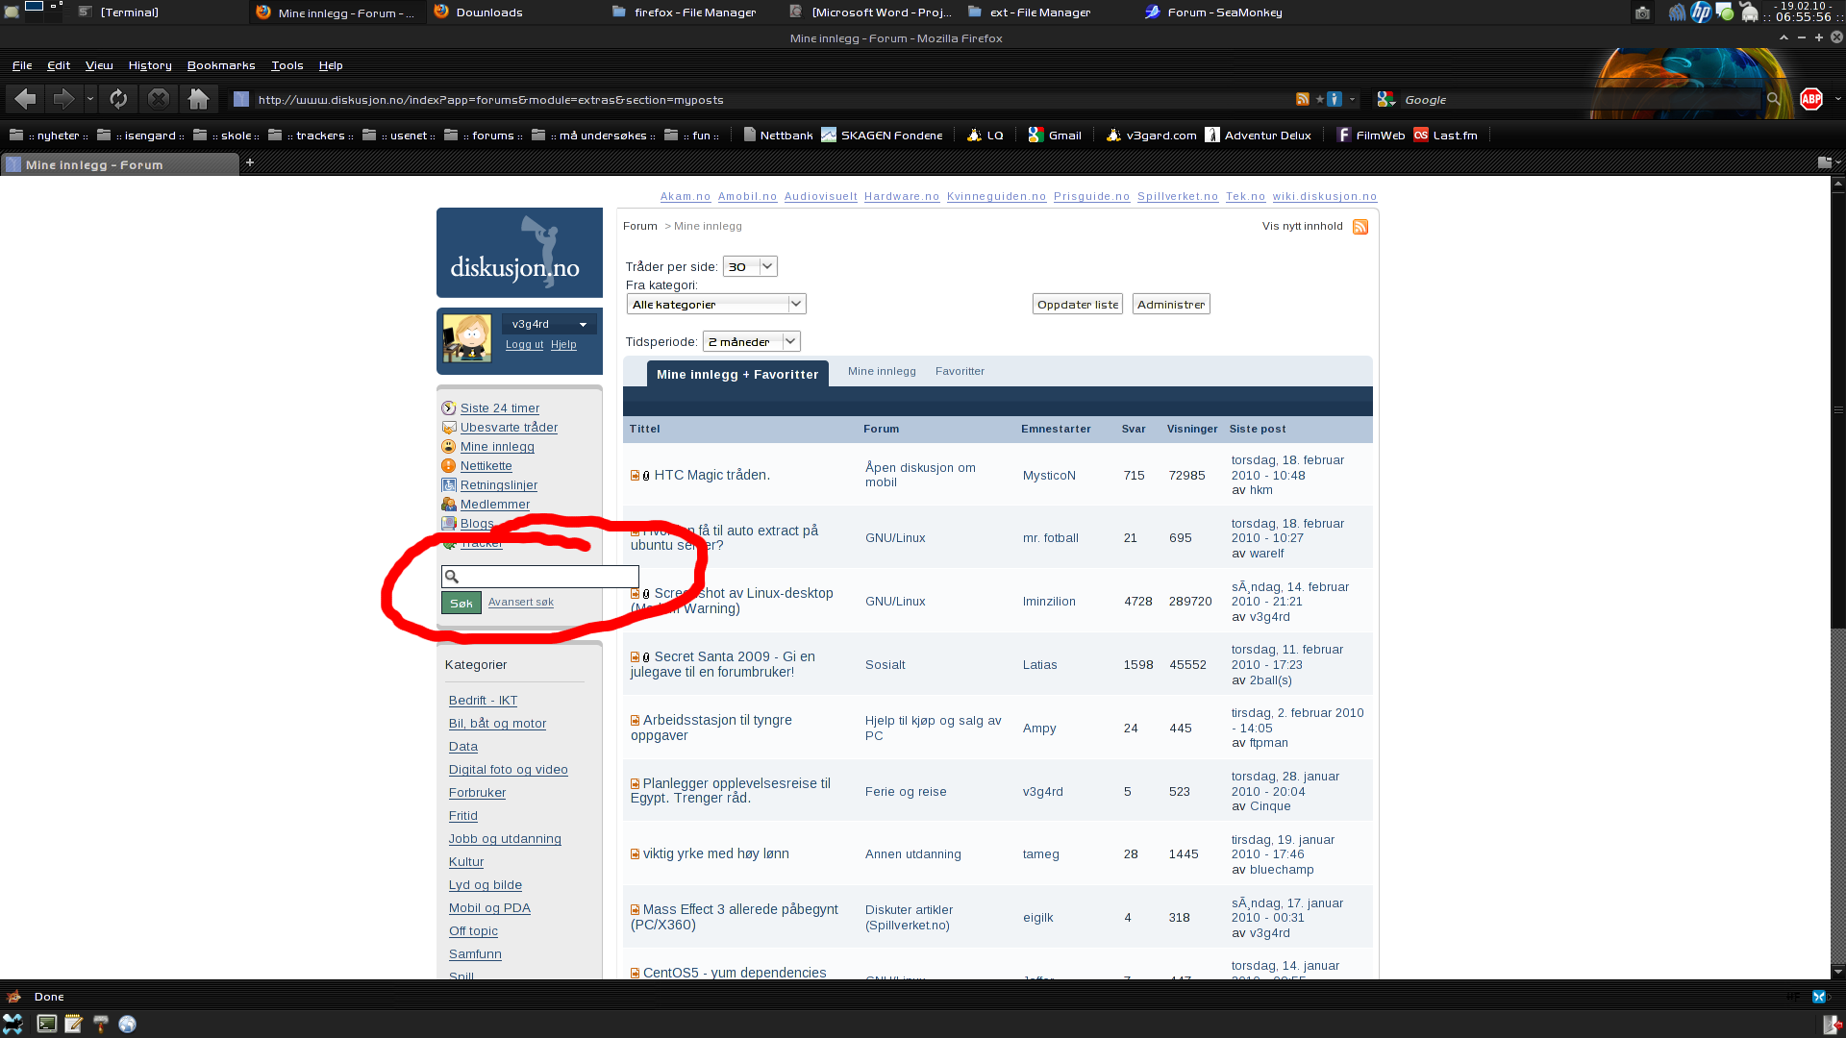Click the HP icon in system tray
The height and width of the screenshot is (1038, 1846).
coord(1701,12)
